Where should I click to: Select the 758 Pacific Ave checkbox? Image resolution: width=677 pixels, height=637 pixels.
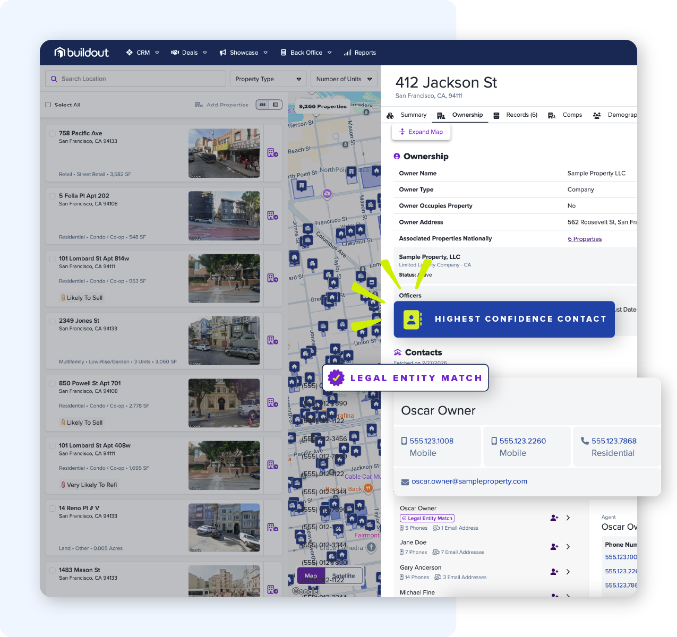(52, 134)
